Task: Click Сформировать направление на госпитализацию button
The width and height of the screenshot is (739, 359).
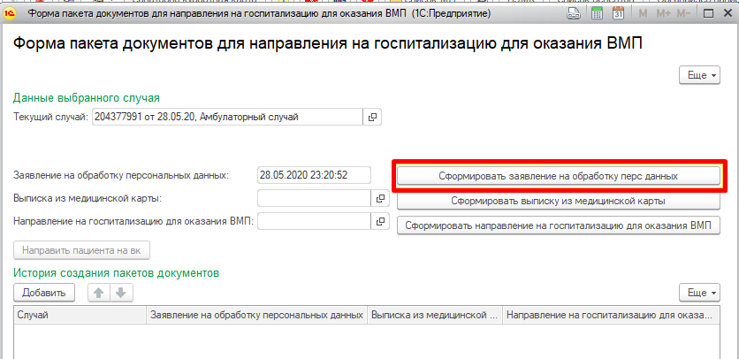Action: tap(559, 225)
